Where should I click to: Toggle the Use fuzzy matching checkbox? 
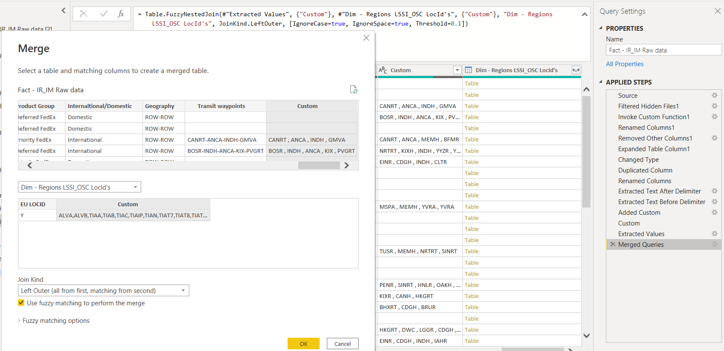point(21,303)
